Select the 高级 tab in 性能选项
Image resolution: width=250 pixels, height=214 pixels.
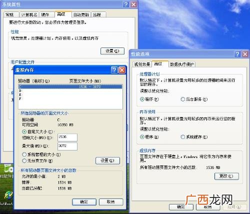coord(160,64)
